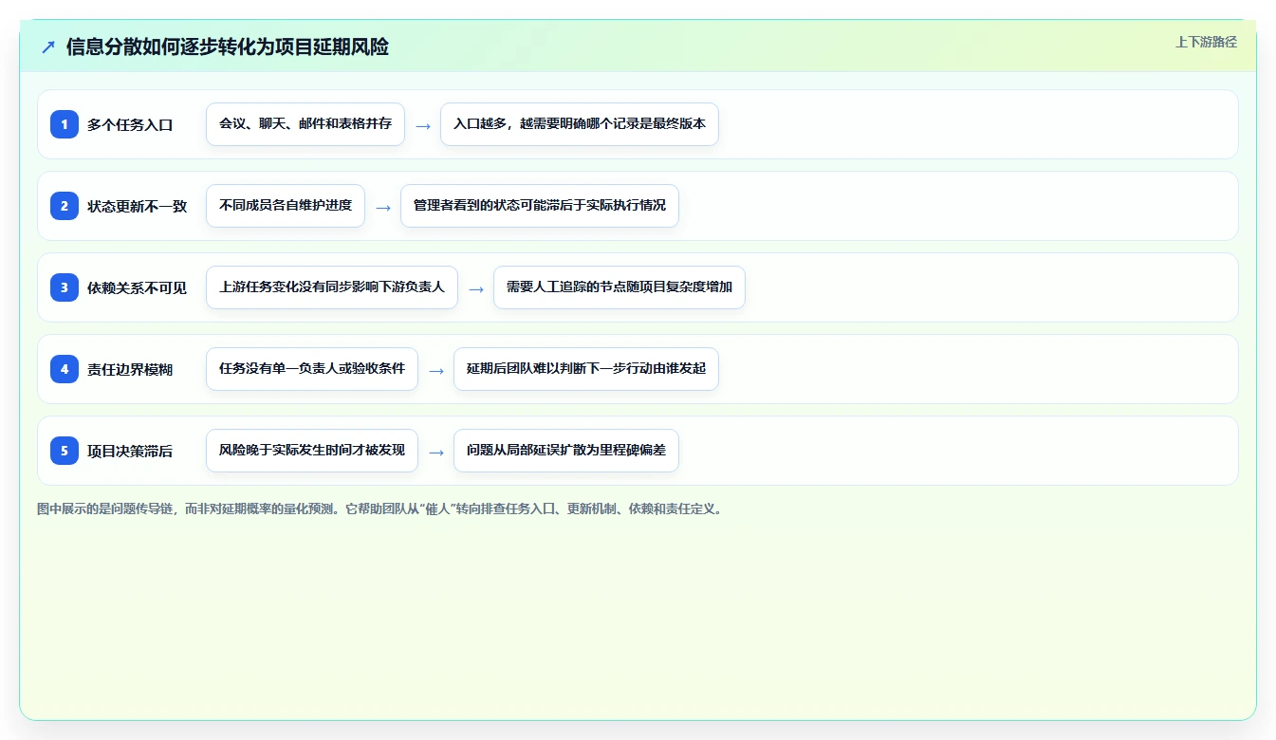This screenshot has width=1276, height=740.
Task: Click the 入口越多，越需要明确哪个记录是最终版本 box
Action: pos(580,124)
